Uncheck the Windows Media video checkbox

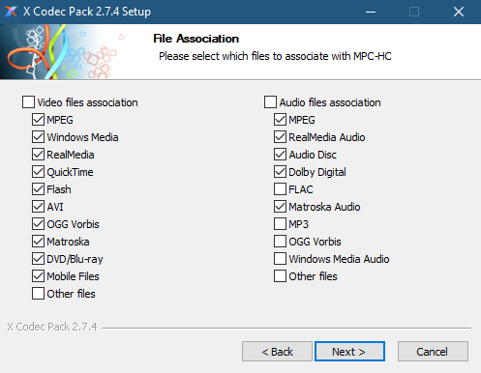(38, 137)
